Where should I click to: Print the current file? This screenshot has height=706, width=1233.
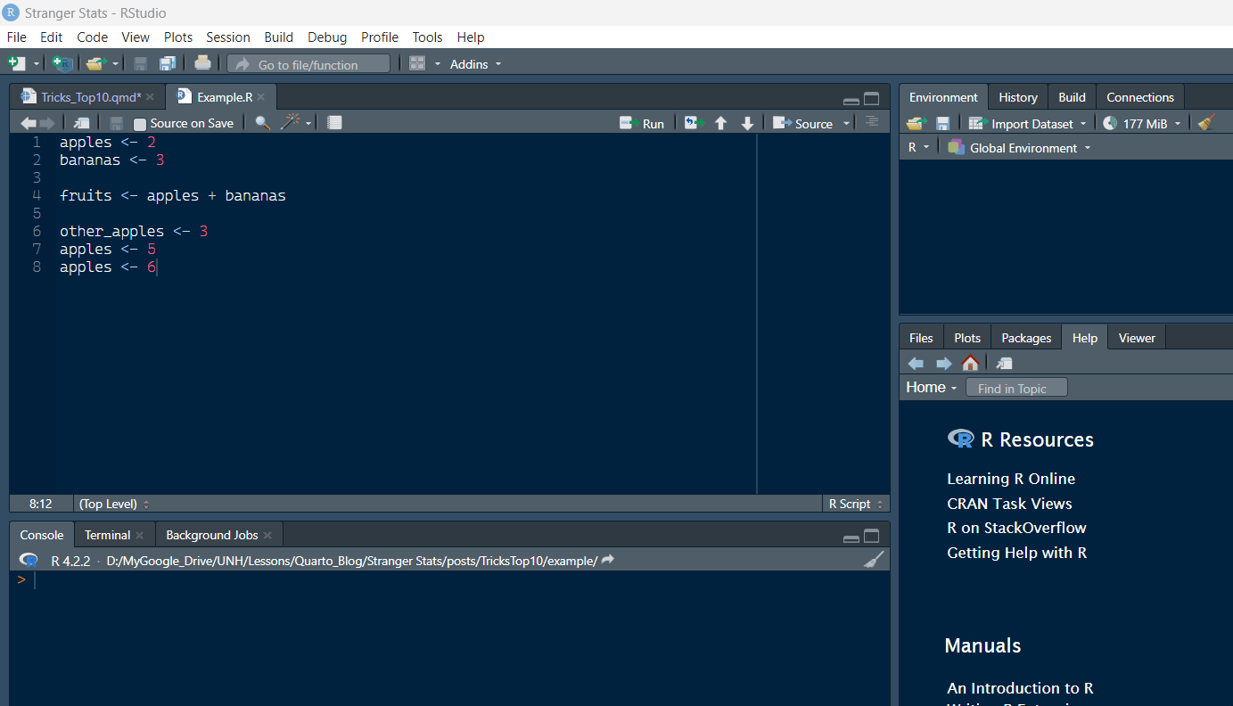(203, 62)
